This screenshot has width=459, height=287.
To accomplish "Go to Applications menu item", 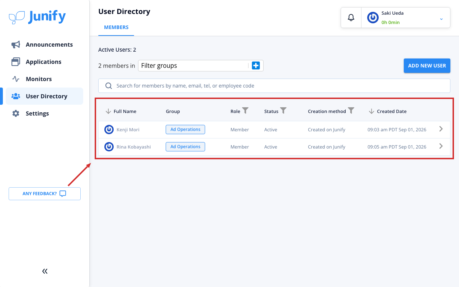I will click(x=44, y=62).
